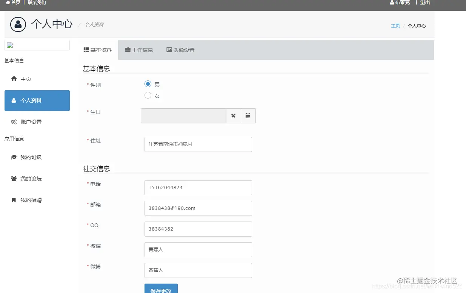Click the 电话 phone field
Screen dimensions: 466x293
pos(198,188)
